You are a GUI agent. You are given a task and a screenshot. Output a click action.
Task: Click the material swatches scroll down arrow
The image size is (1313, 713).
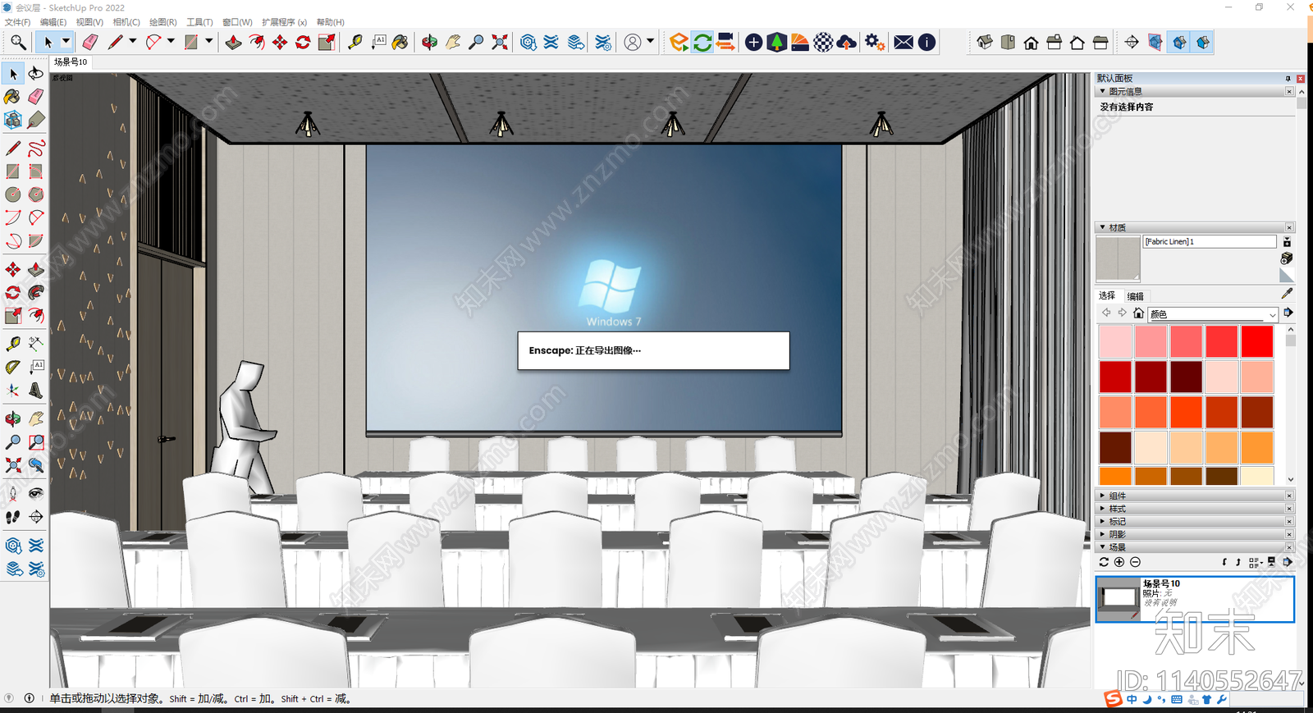[x=1291, y=479]
